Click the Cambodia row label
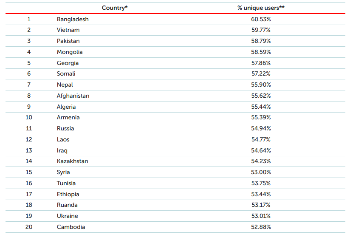Viewport: 353px width, 237px height. click(71, 227)
